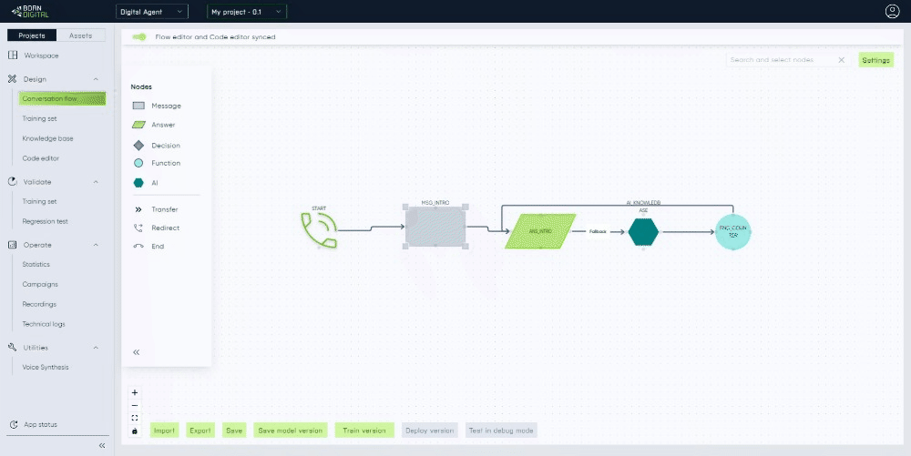Open the Digital Agent dropdown

152,12
